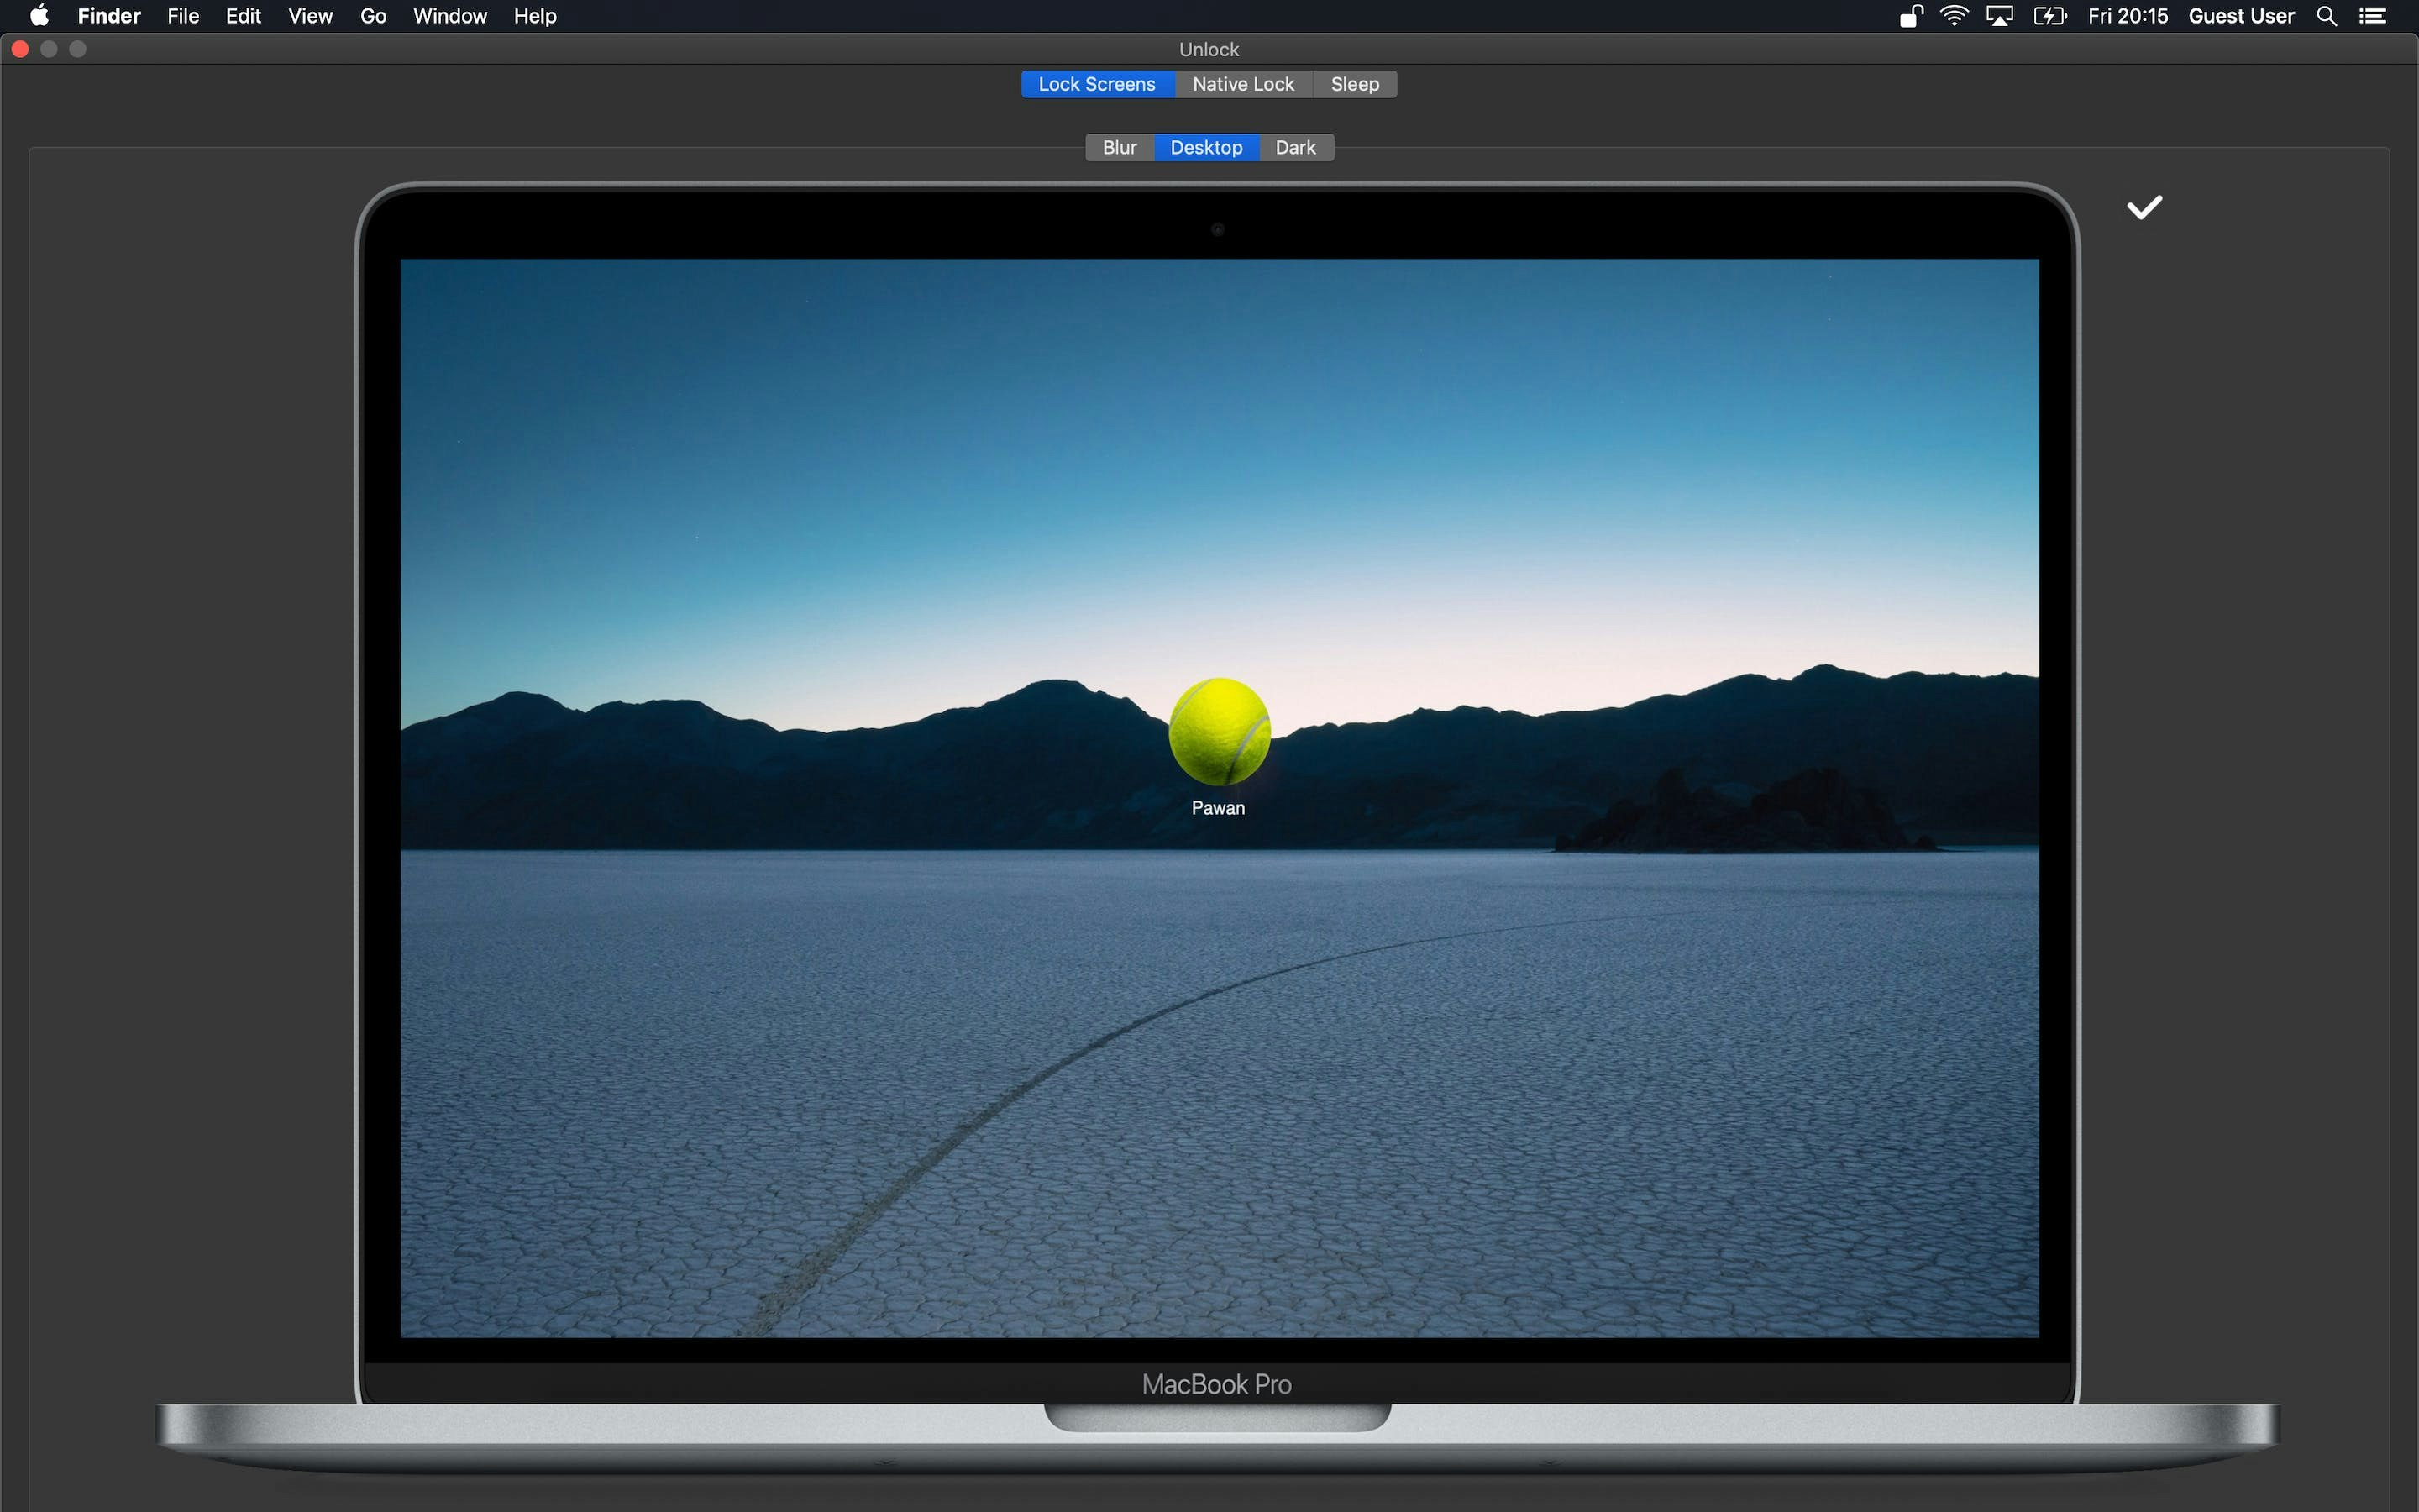Select the Blur lock screen style
The width and height of the screenshot is (2419, 1512).
tap(1120, 147)
